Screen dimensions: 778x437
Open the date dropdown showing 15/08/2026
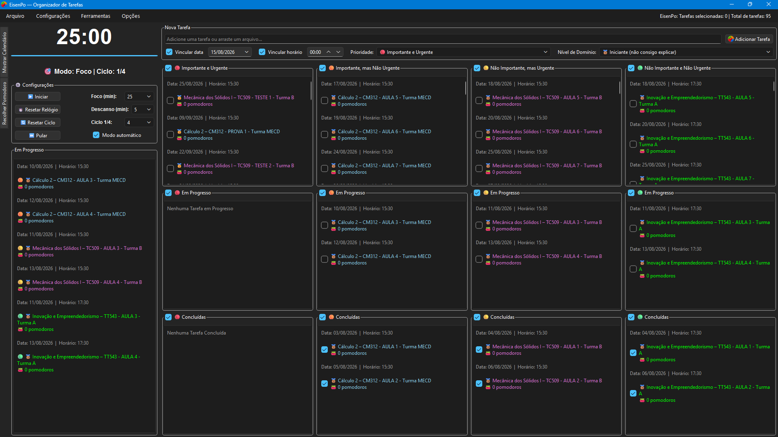[x=246, y=52]
